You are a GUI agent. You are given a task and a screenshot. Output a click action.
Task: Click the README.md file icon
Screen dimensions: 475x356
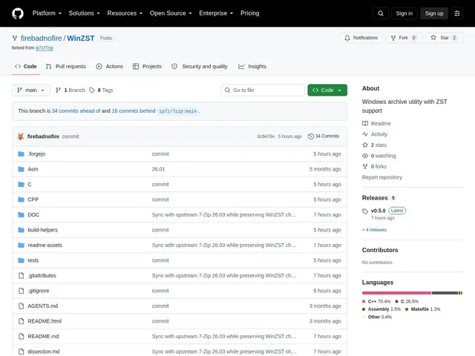click(21, 336)
